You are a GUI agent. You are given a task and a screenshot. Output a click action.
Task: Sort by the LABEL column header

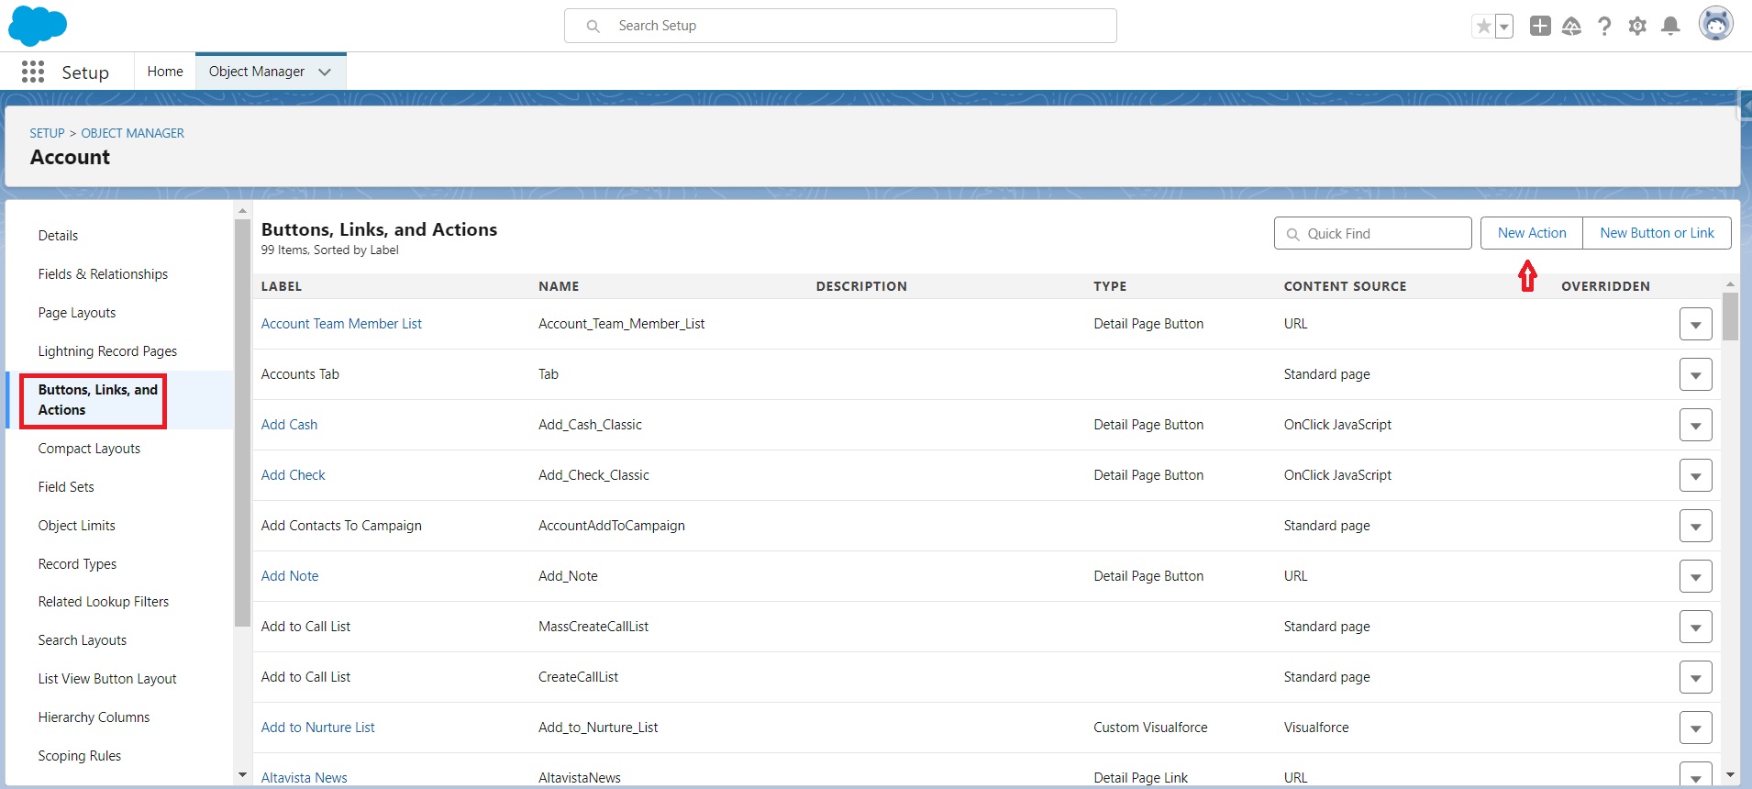pyautogui.click(x=282, y=286)
